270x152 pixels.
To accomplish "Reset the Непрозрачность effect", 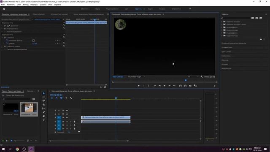I will click(64, 28).
